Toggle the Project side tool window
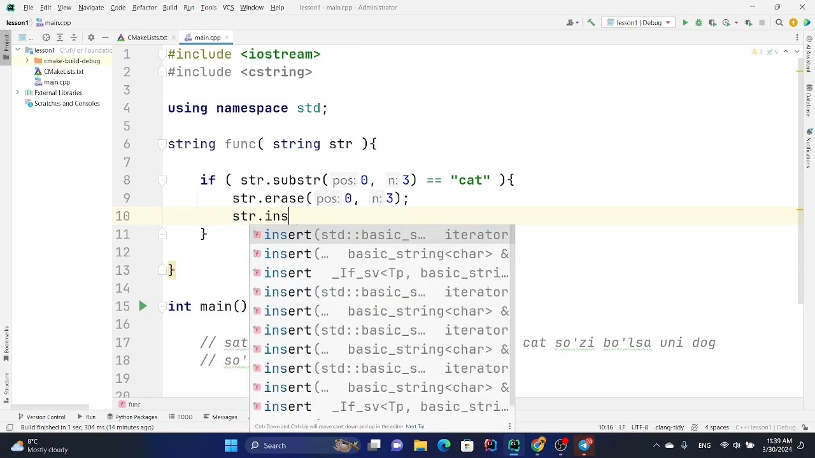 tap(6, 48)
